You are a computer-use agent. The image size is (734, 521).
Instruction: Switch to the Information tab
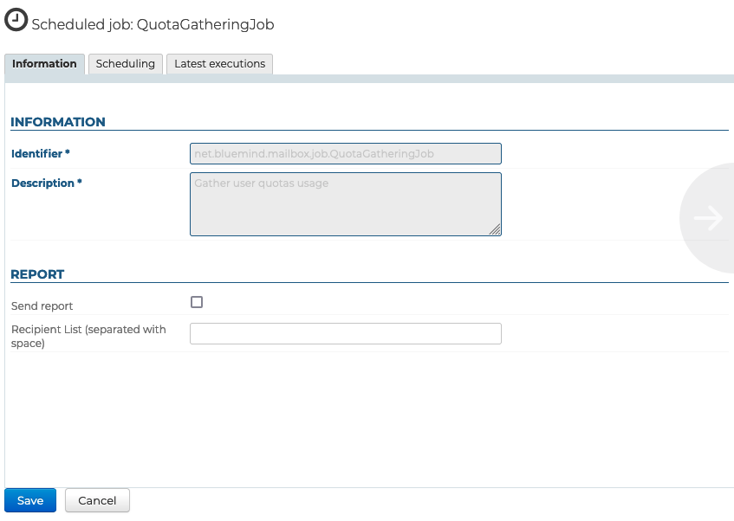click(x=45, y=64)
